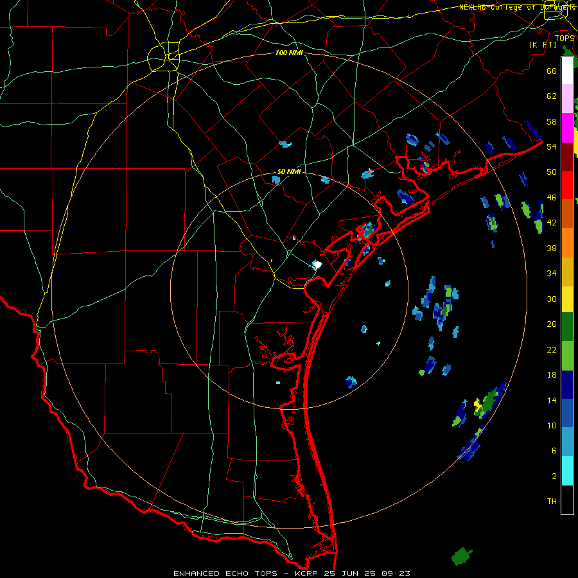
Task: Click the '2' legend value
Action: [x=554, y=477]
